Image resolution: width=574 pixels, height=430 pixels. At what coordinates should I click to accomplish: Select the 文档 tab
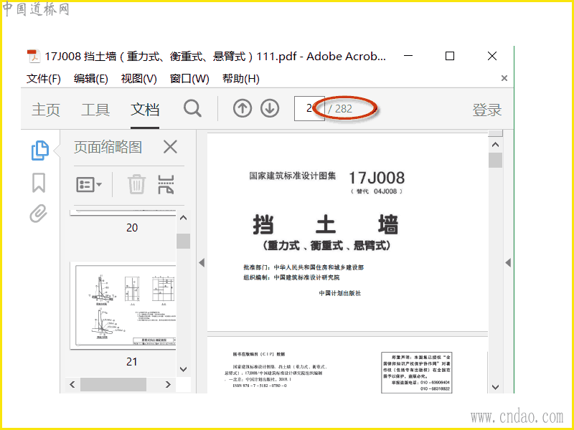tap(145, 110)
